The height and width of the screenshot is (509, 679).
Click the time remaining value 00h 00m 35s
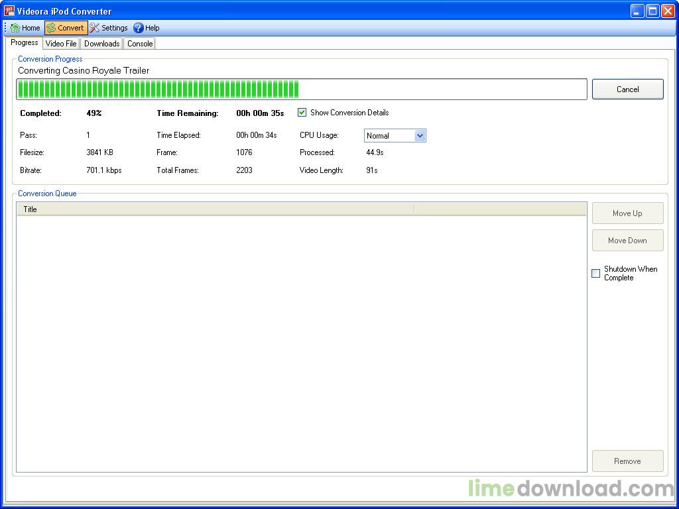coord(260,113)
